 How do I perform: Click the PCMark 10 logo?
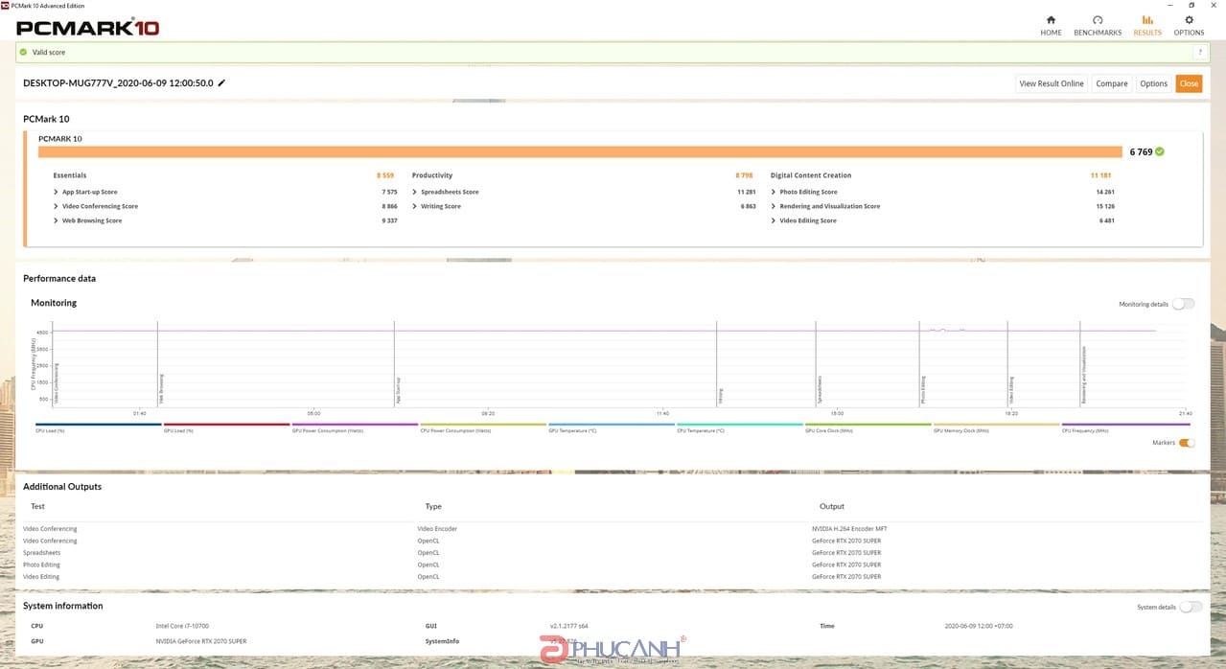87,25
